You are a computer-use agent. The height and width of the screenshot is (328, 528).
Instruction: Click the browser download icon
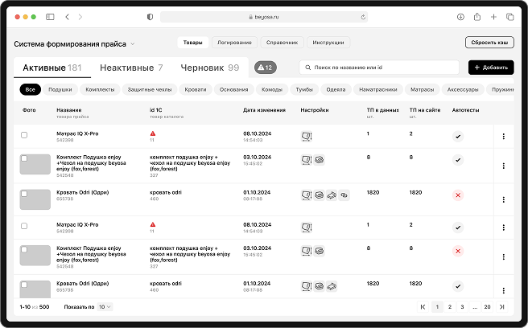coord(460,16)
